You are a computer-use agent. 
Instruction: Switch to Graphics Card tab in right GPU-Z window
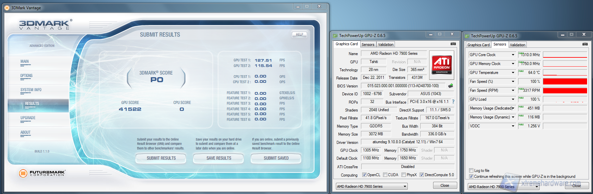pyautogui.click(x=478, y=45)
